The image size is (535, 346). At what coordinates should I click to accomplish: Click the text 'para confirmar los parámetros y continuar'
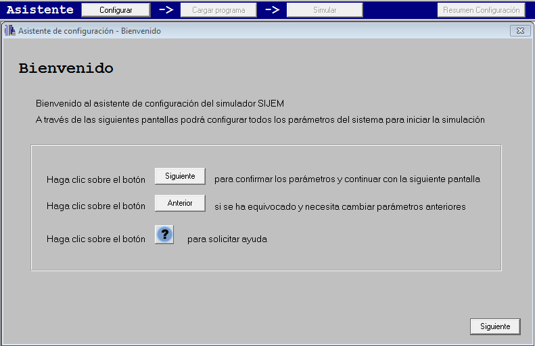(298, 179)
